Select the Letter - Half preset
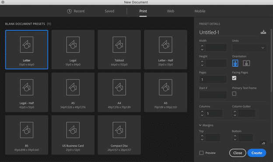Image resolution: width=273 pixels, height=162 pixels. pos(165,49)
